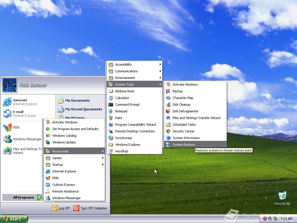Viewport: 297px width, 223px height.
Task: Click the red security alert tray icon
Action: tap(265, 219)
